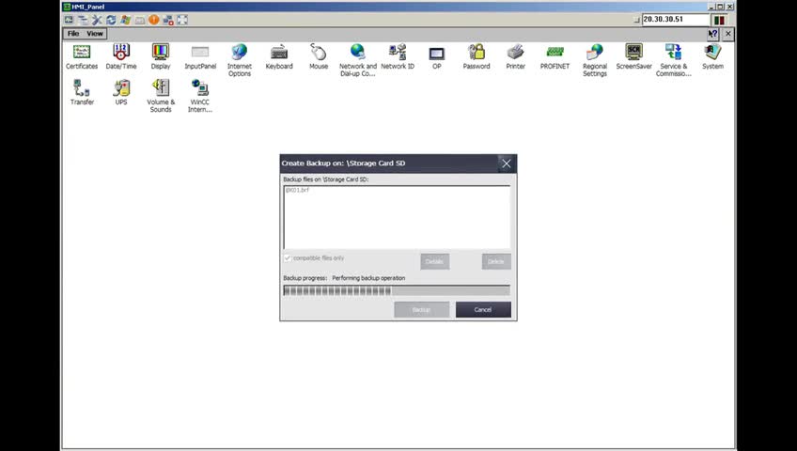
Task: Open Service & Commissioning icon
Action: click(673, 60)
